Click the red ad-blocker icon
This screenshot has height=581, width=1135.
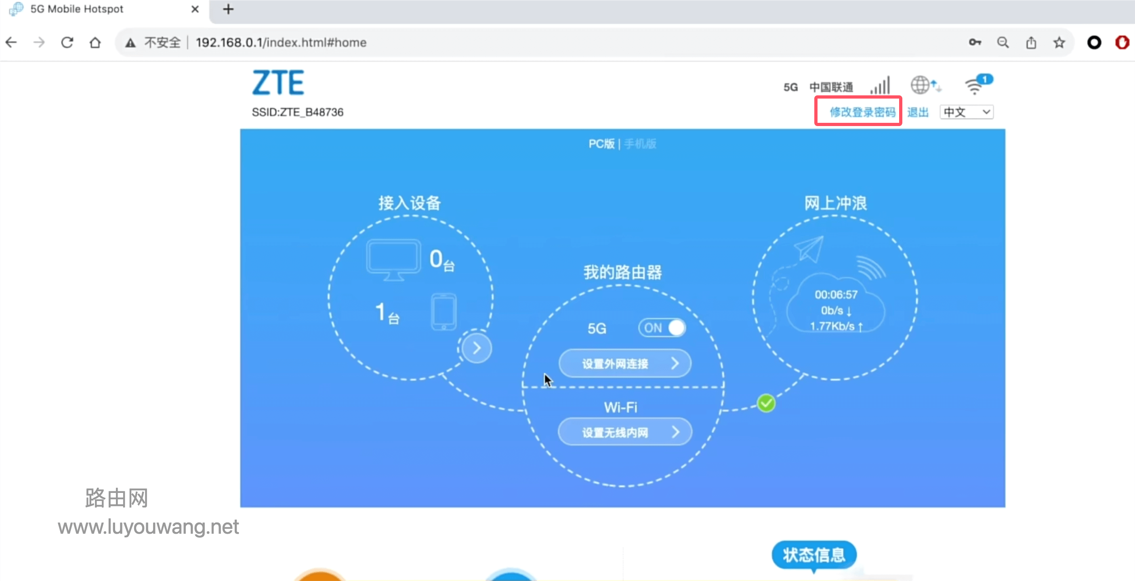coord(1122,42)
